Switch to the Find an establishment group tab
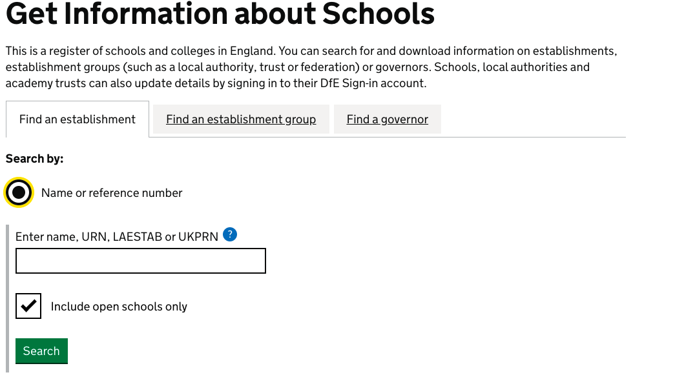695x377 pixels. coord(241,119)
